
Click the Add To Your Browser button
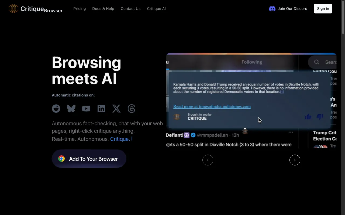pyautogui.click(x=89, y=159)
